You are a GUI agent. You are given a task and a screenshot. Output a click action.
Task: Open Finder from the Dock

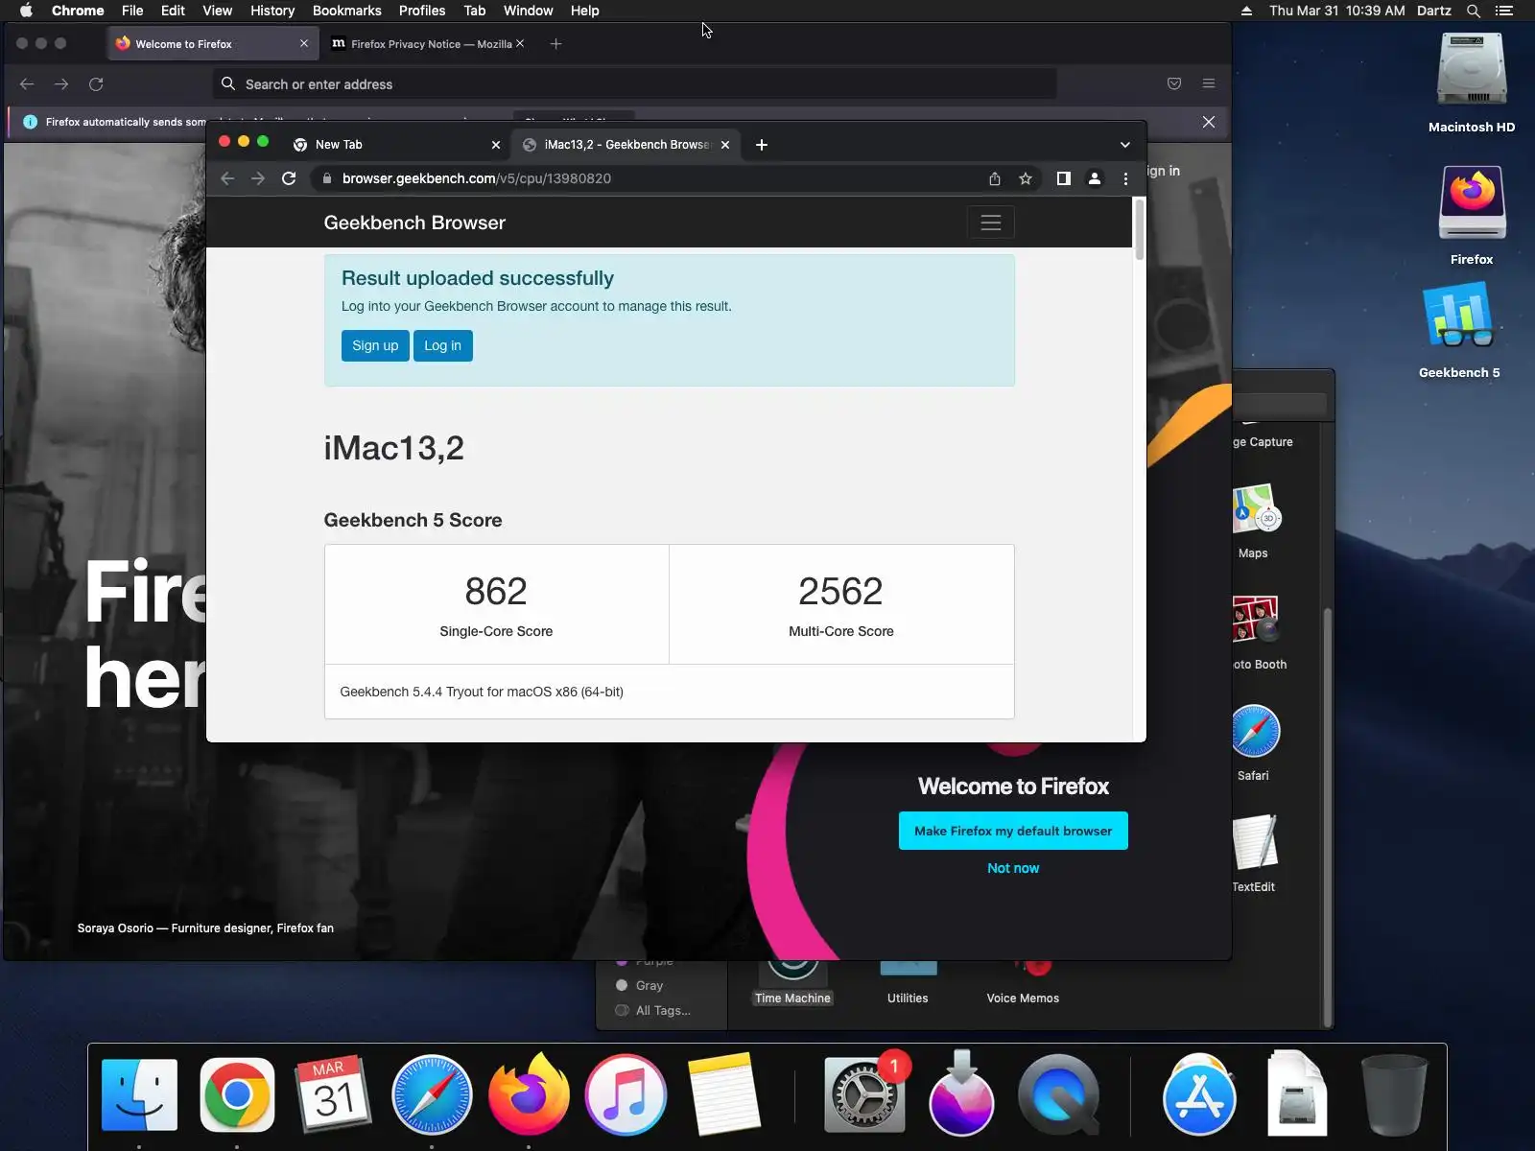pyautogui.click(x=140, y=1094)
